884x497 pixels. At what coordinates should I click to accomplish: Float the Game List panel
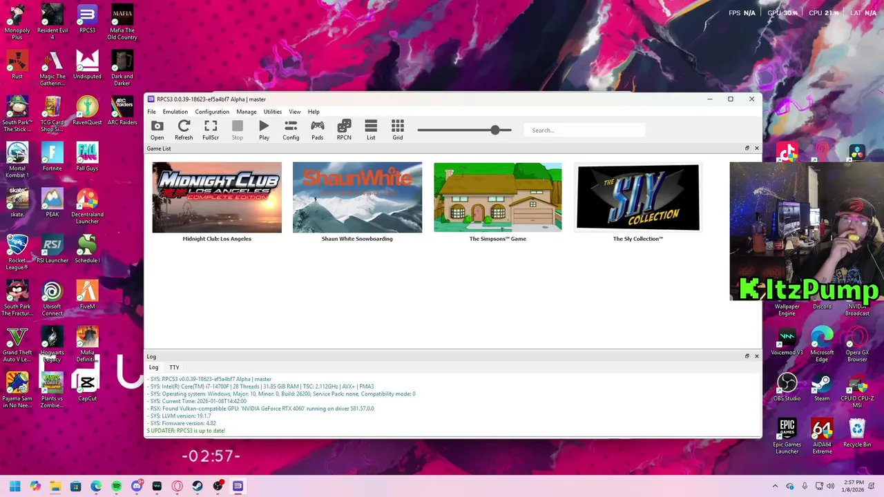click(747, 148)
